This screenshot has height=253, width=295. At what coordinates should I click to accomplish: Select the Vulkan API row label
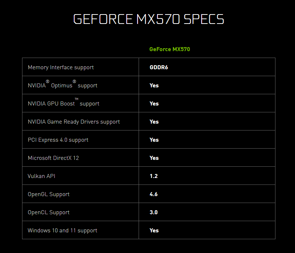pyautogui.click(x=42, y=176)
